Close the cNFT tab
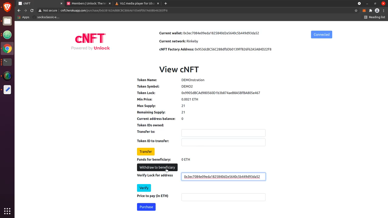Screen dimensions: 388x218 click(62, 3)
